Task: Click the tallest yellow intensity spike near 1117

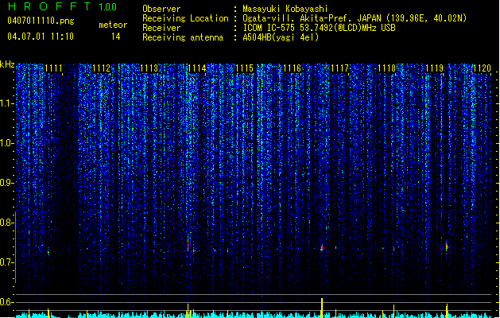Action: click(x=322, y=307)
